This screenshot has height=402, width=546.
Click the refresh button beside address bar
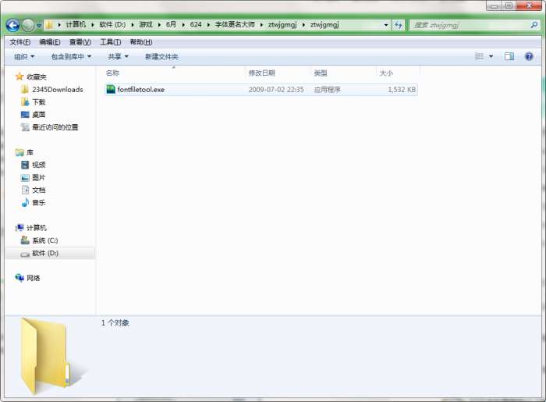[399, 25]
